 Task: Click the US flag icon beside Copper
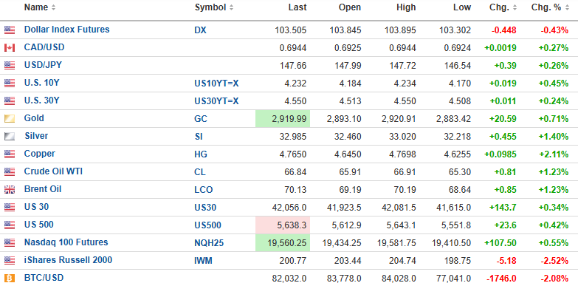[x=10, y=154]
